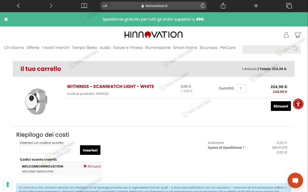The image size is (308, 192).
Task: Open the Offerte menu item
Action: pos(33,48)
